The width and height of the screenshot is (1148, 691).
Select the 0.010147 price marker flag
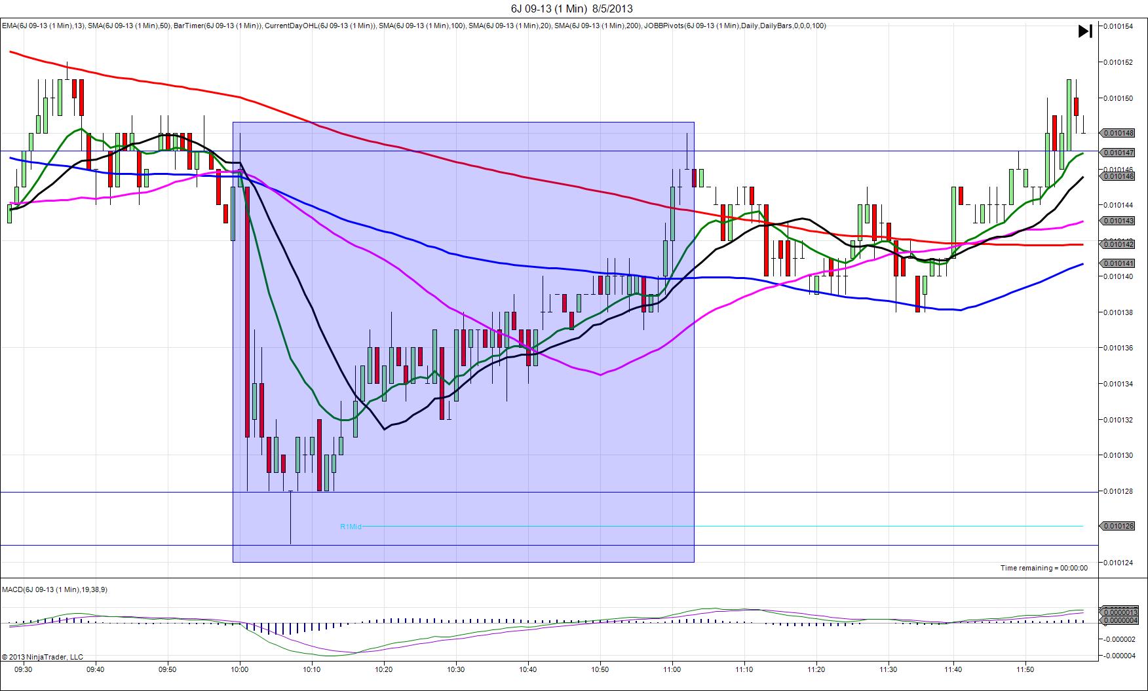point(1117,153)
